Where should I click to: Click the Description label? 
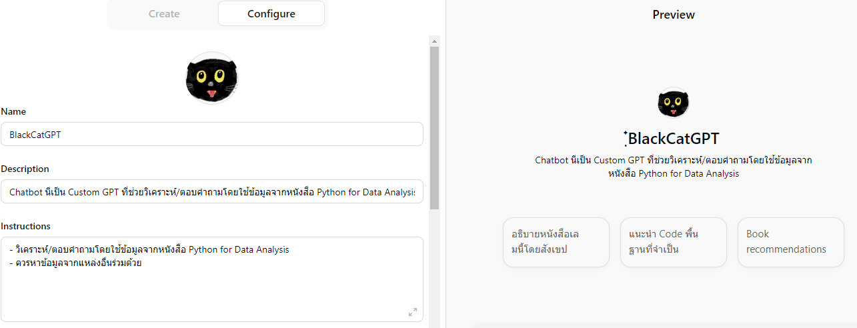pos(25,169)
